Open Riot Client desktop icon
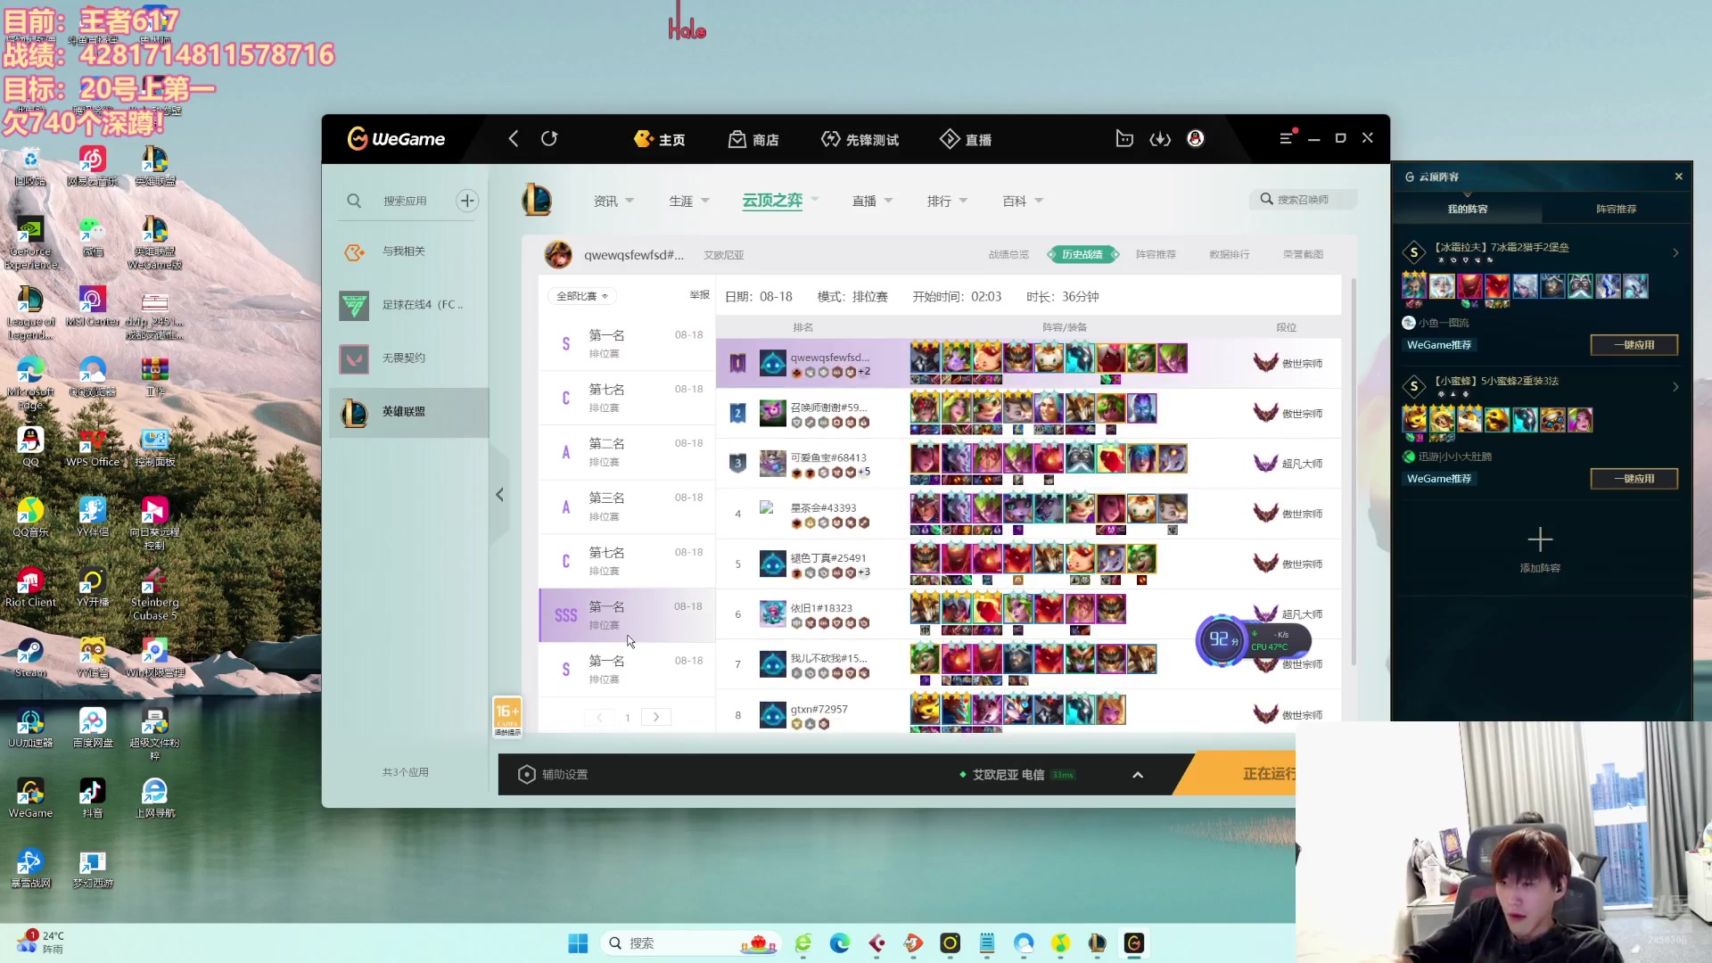Image resolution: width=1712 pixels, height=963 pixels. tap(30, 588)
